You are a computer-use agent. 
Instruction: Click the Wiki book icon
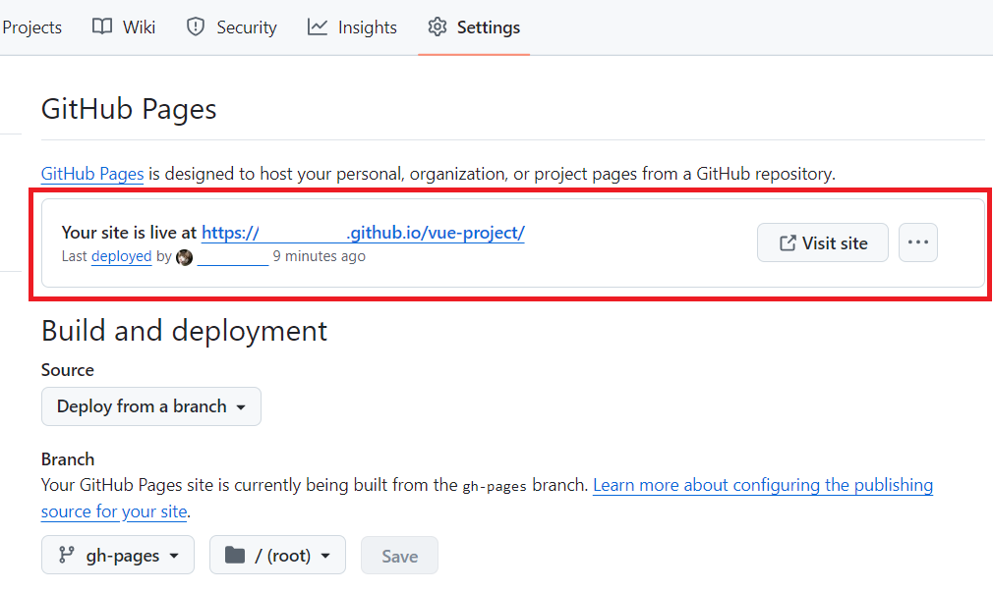pos(102,27)
